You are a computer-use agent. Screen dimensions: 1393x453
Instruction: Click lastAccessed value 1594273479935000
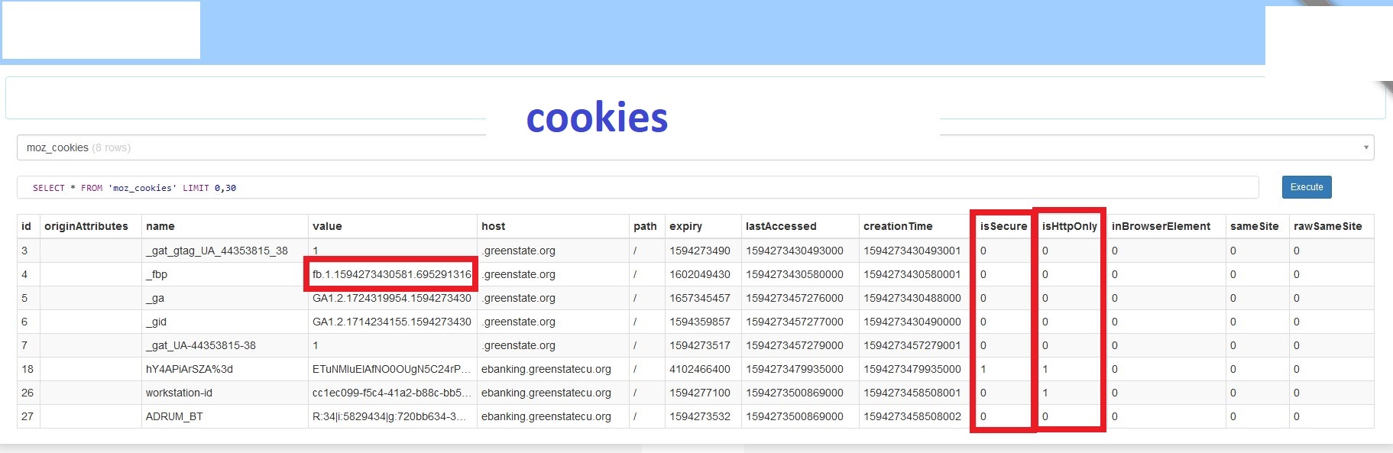[x=795, y=369]
